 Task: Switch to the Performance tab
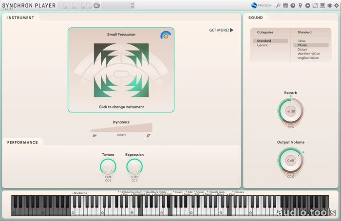point(22,142)
